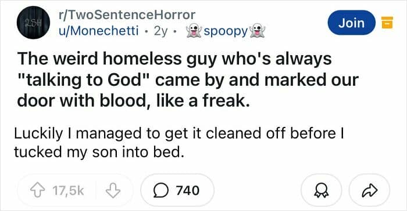407x211 pixels.
Task: Give an award using the ribbon icon
Action: pyautogui.click(x=321, y=191)
